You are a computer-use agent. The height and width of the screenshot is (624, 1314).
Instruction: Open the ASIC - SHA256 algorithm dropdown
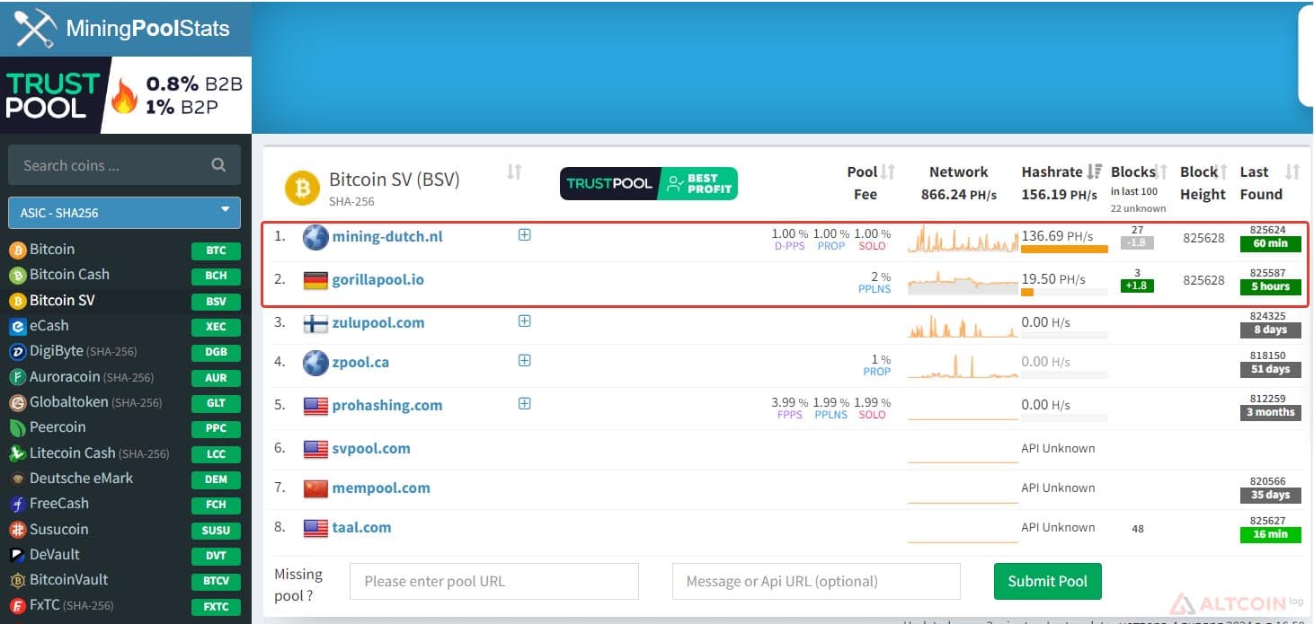coord(124,213)
